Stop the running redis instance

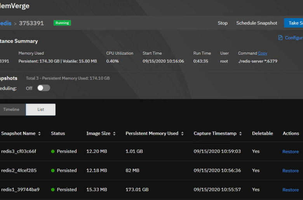(223, 23)
